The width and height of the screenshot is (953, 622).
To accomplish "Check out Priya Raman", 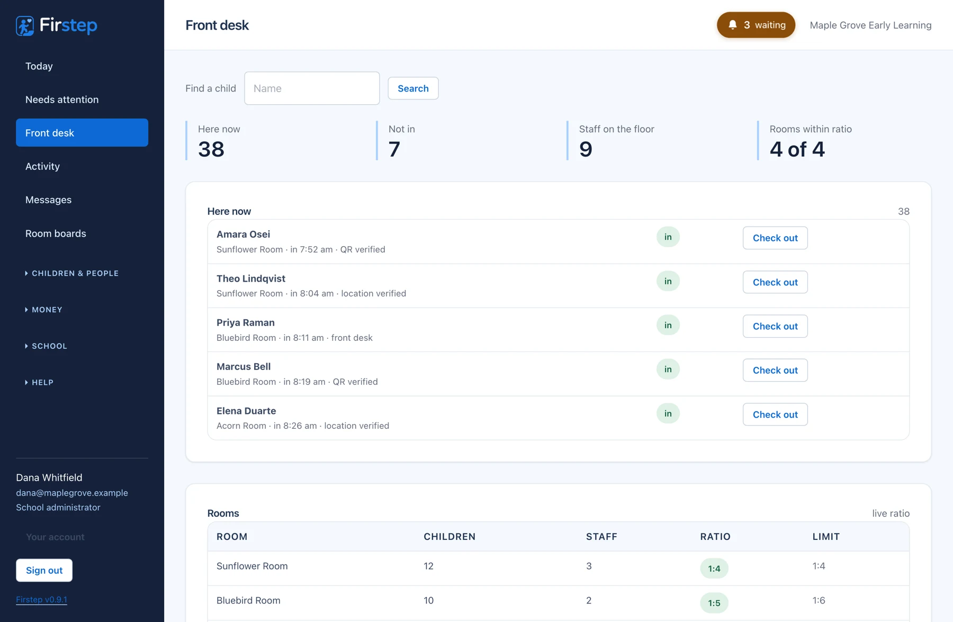I will 775,326.
